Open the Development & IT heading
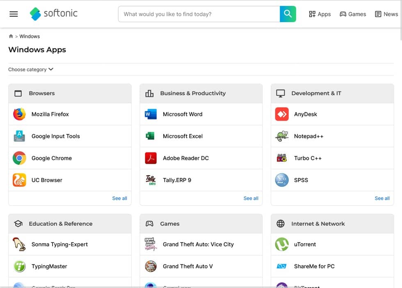The image size is (402, 288). (x=316, y=94)
